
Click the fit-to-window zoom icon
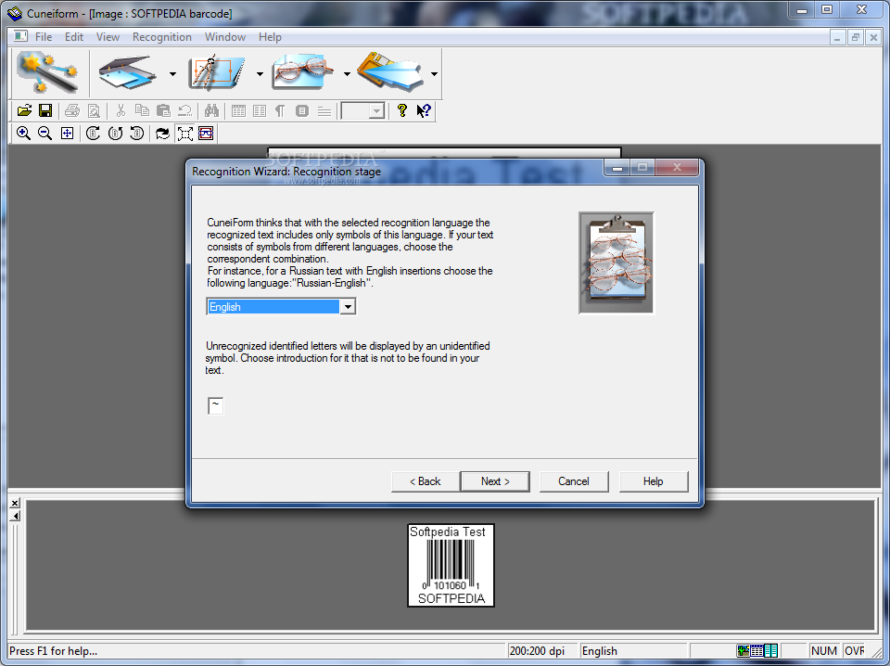point(67,134)
